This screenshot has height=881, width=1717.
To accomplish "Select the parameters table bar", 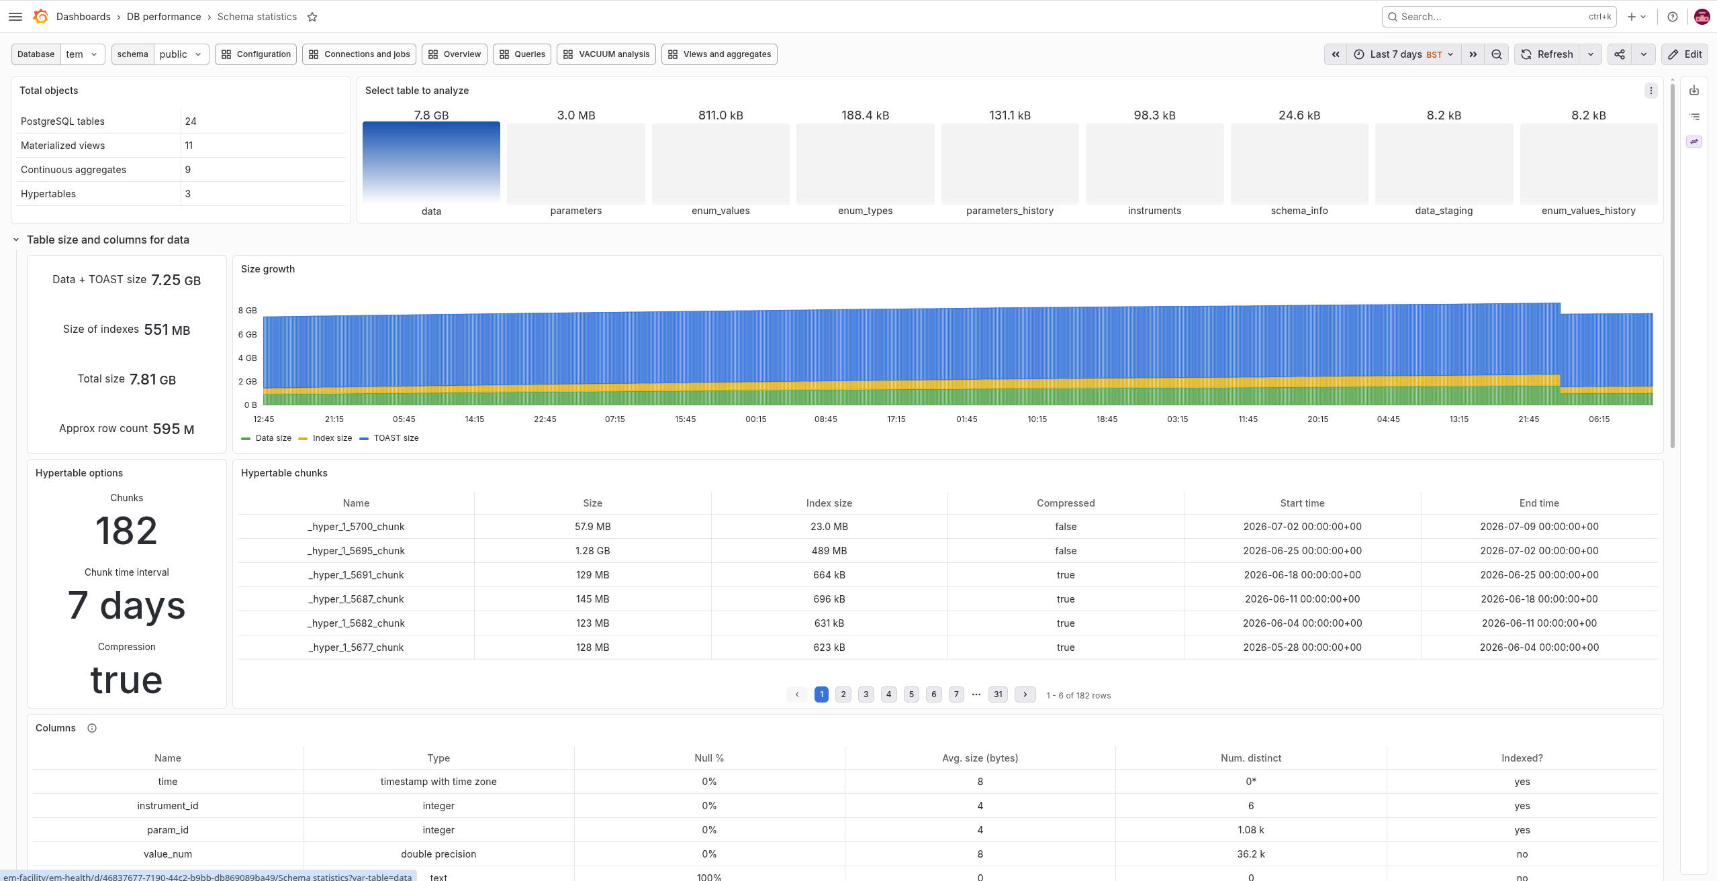I will click(576, 164).
